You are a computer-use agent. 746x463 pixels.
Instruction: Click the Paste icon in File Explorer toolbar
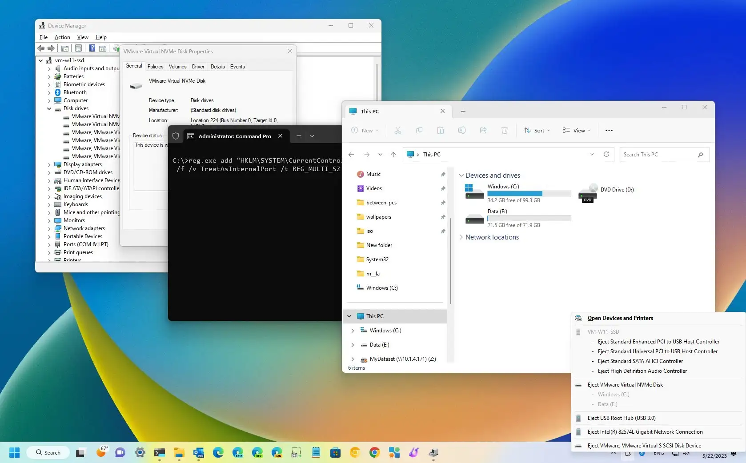tap(440, 130)
